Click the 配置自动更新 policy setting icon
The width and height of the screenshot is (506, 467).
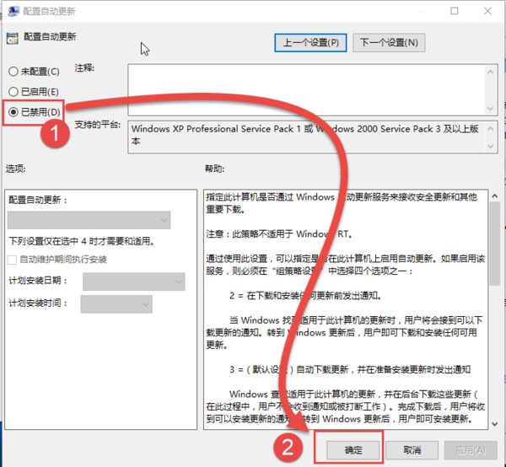point(13,39)
